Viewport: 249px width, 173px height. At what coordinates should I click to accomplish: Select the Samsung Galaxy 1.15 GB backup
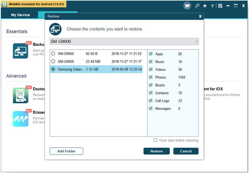point(53,69)
